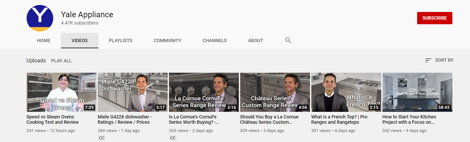Image resolution: width=470 pixels, height=142 pixels.
Task: Click 241 views 12 hours ago text
Action: [51, 131]
